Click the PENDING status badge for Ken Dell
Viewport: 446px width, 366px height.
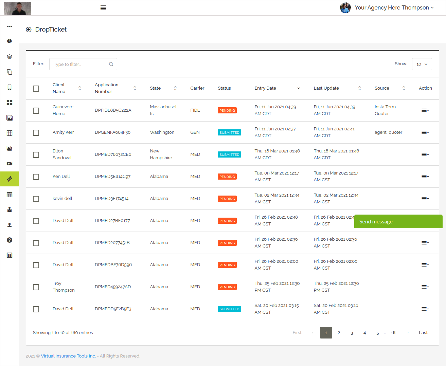point(227,177)
